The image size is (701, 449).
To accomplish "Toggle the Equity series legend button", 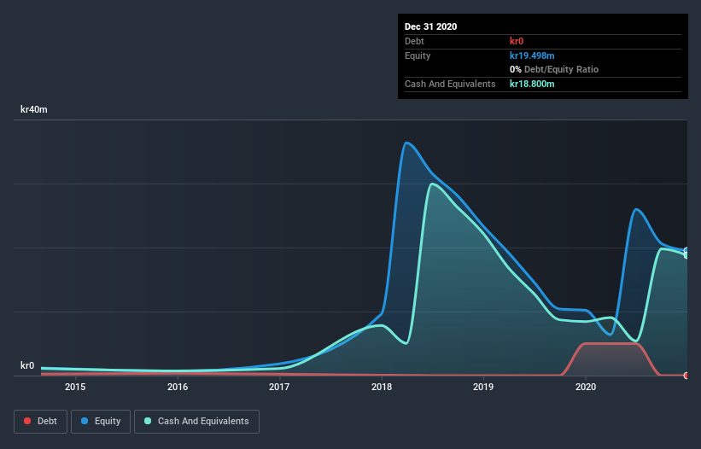I will (101, 422).
